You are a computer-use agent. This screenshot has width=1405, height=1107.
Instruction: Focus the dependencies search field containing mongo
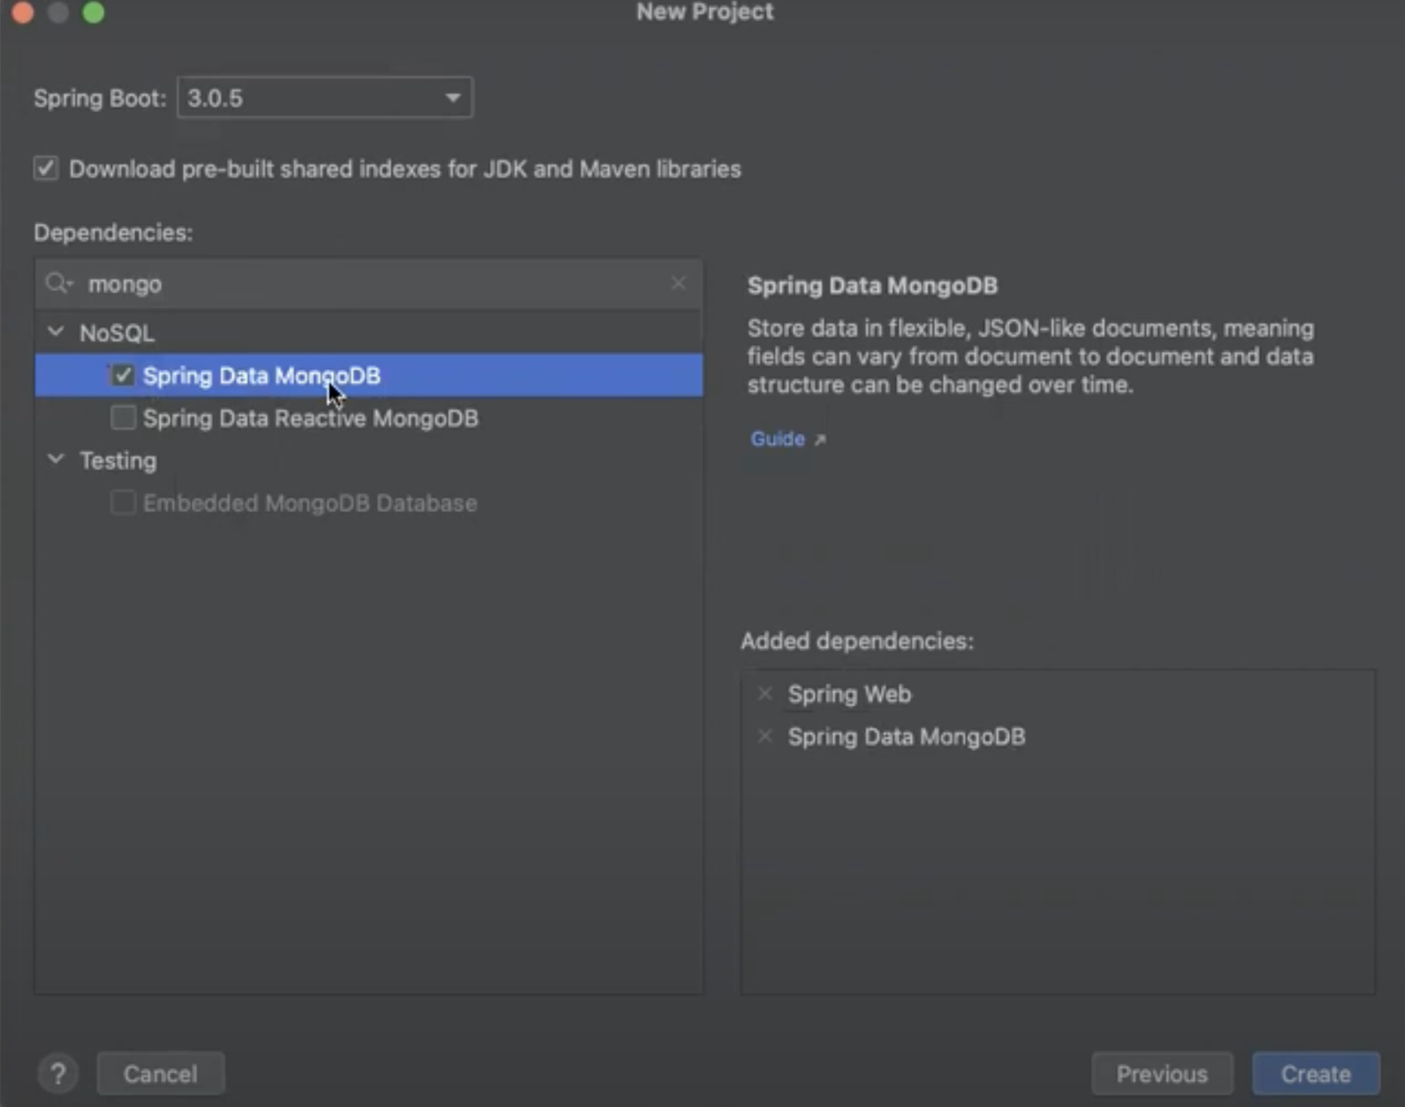[368, 284]
